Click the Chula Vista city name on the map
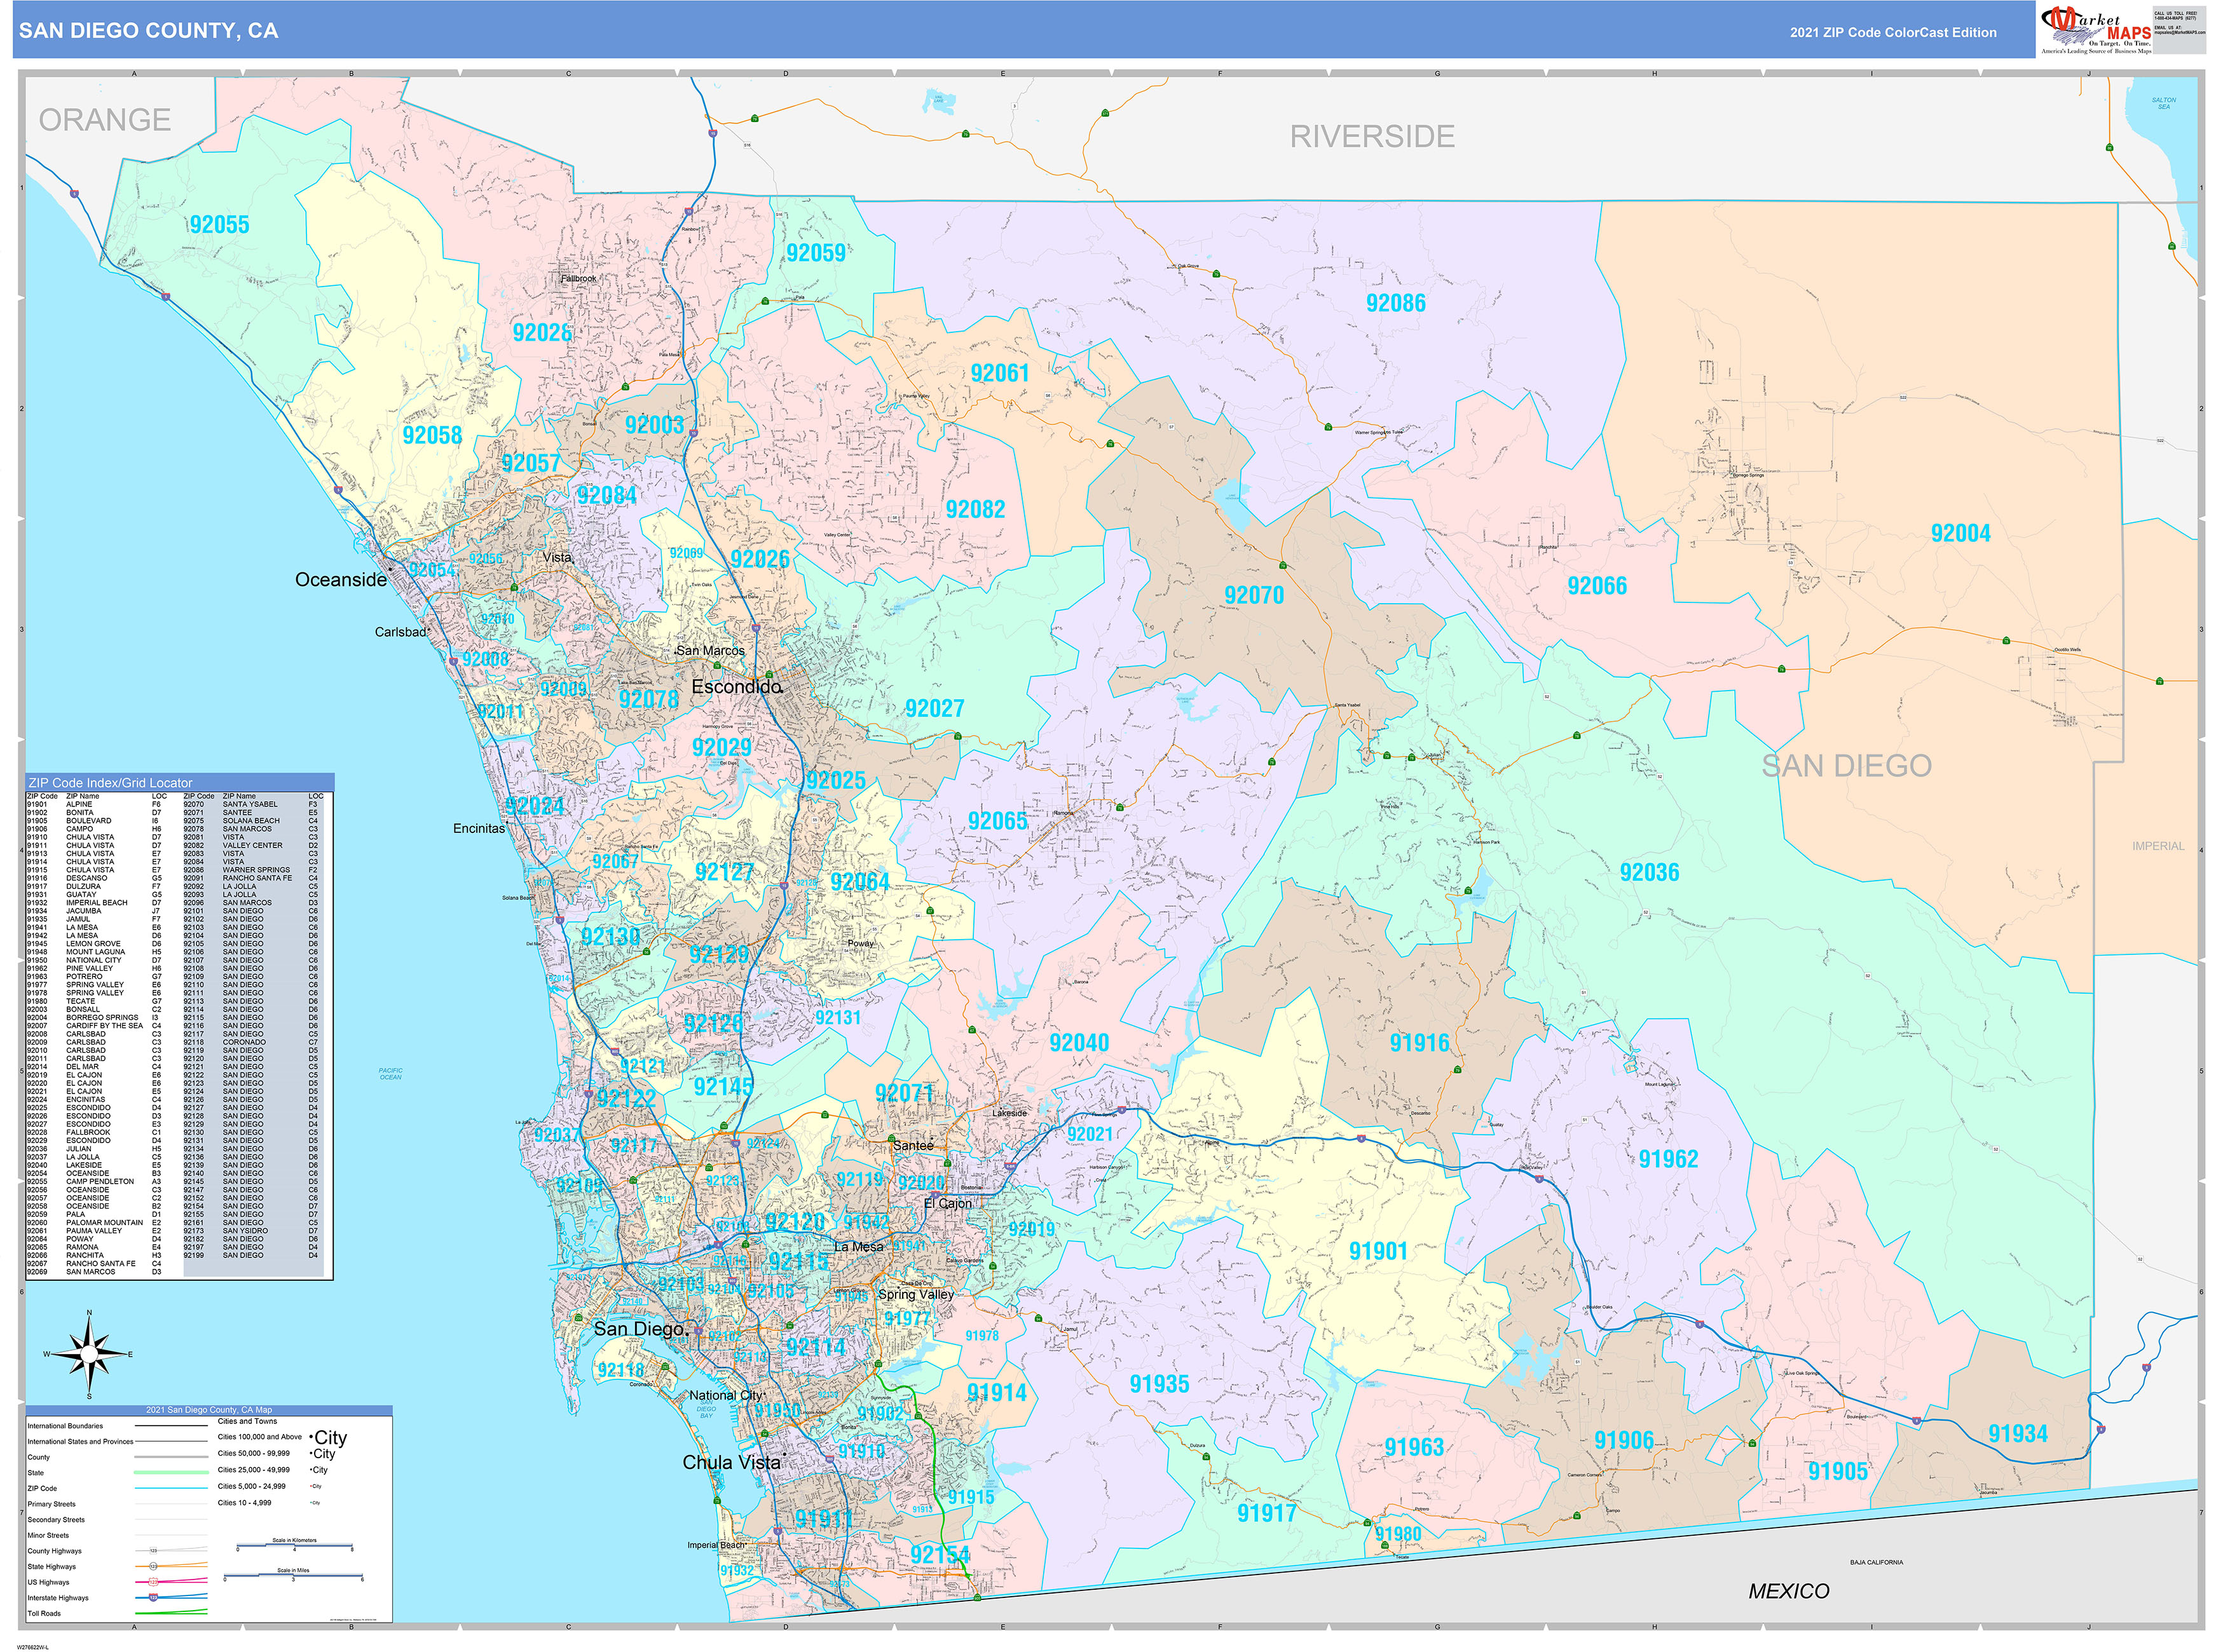The image size is (2216, 1652). tap(730, 1462)
